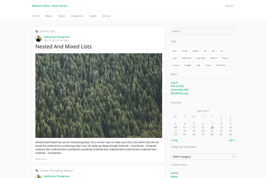Select the WordPress tag button
Viewport: 267px width, 178px height.
(x=221, y=65)
